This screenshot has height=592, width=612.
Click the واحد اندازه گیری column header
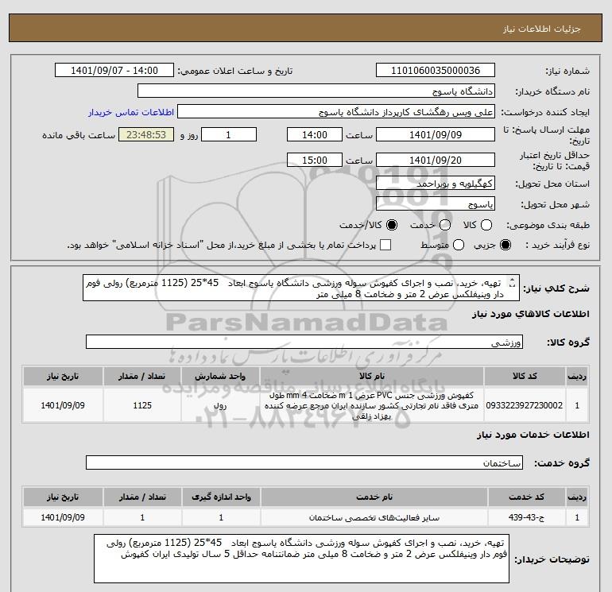[x=221, y=497]
